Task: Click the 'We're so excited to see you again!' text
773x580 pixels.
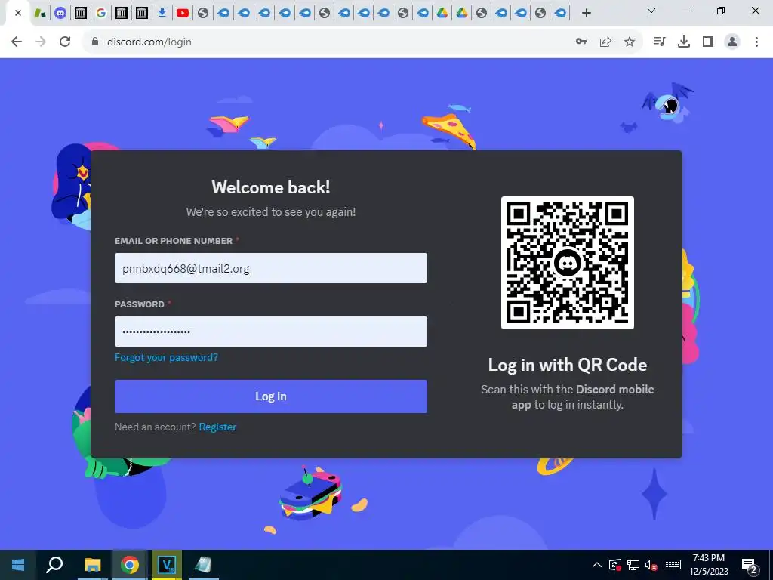Action: tap(271, 212)
